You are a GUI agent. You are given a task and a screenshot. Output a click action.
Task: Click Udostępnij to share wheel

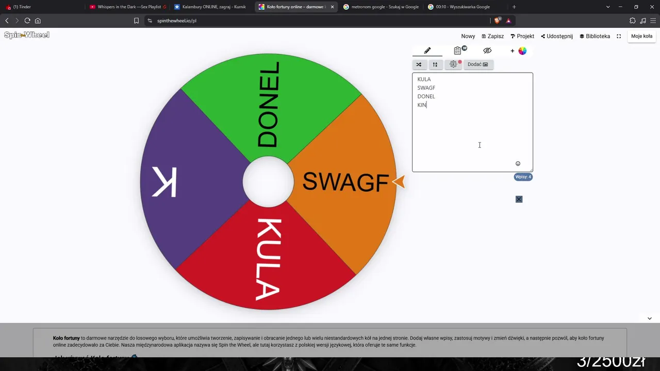[x=557, y=36]
